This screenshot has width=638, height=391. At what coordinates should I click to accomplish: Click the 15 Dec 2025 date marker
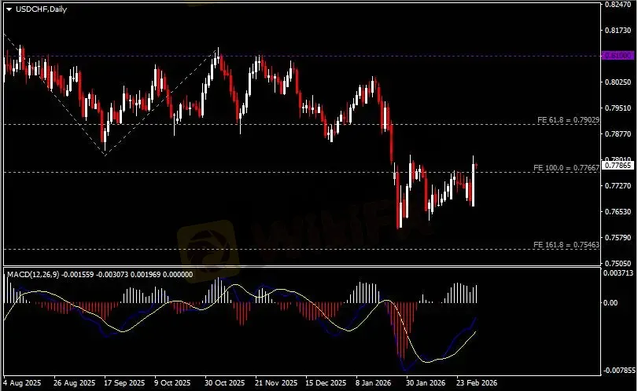(x=326, y=383)
